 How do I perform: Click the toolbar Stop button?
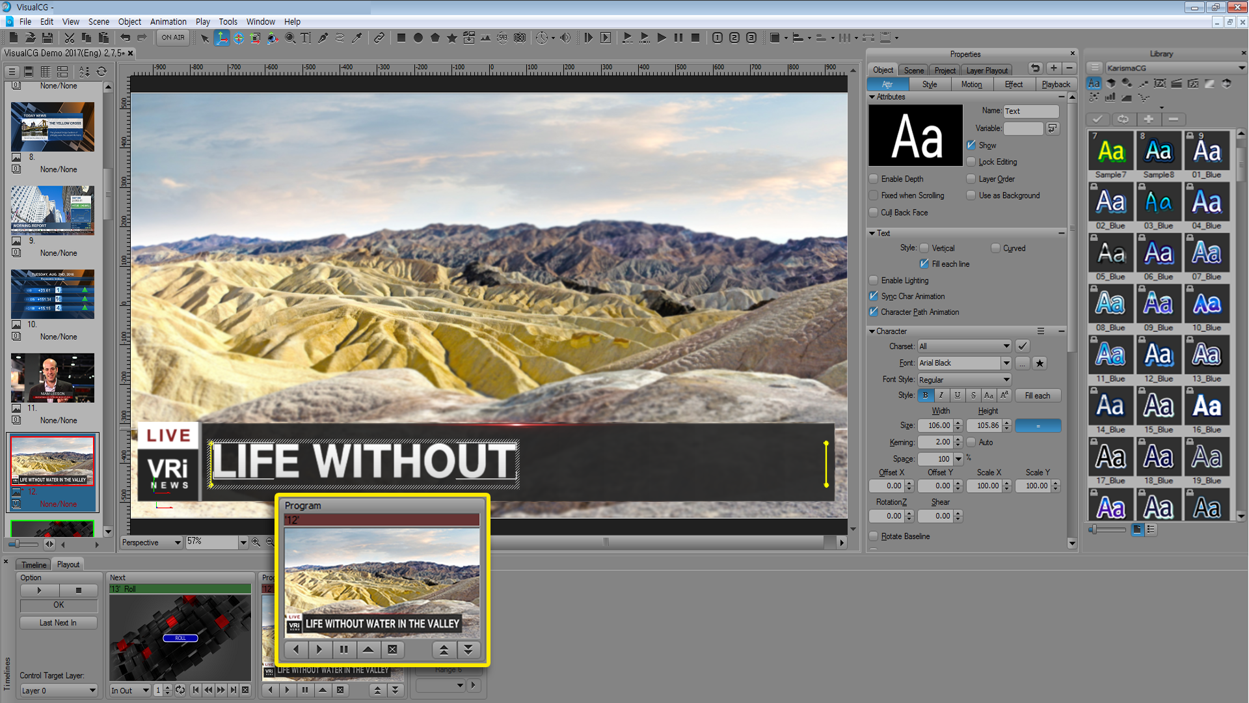(x=695, y=38)
